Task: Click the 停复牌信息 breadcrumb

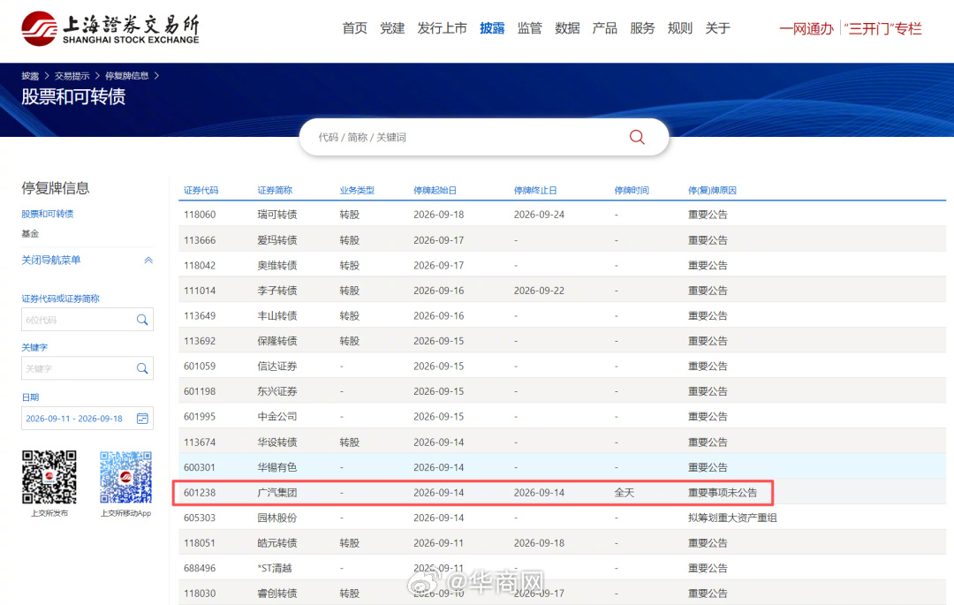Action: (x=126, y=76)
